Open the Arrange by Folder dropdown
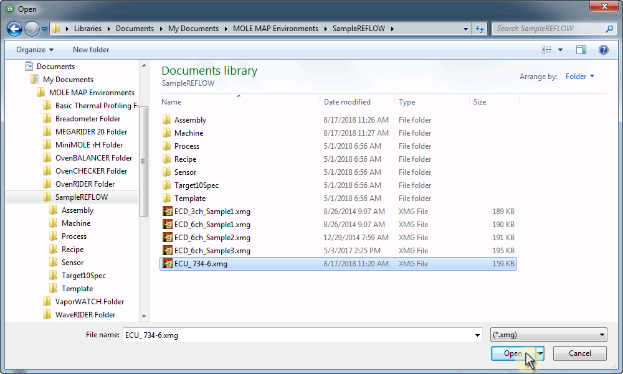This screenshot has width=623, height=374. (579, 76)
